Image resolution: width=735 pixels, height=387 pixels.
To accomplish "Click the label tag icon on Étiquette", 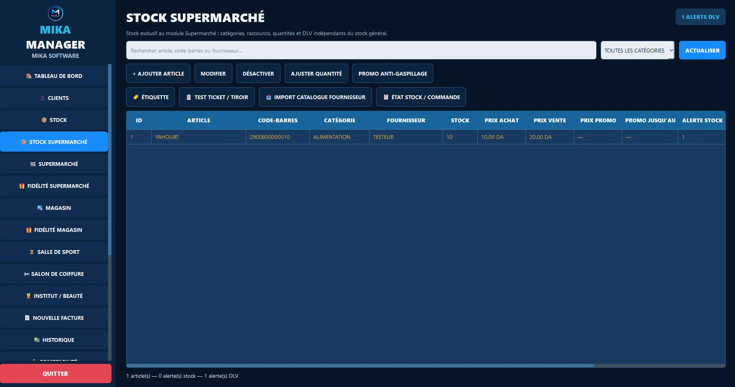I will tap(136, 97).
